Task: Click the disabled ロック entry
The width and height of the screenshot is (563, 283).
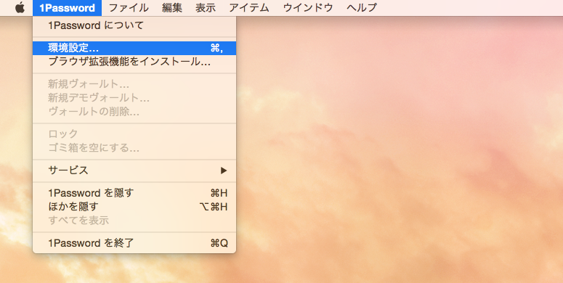Action: tap(134, 134)
